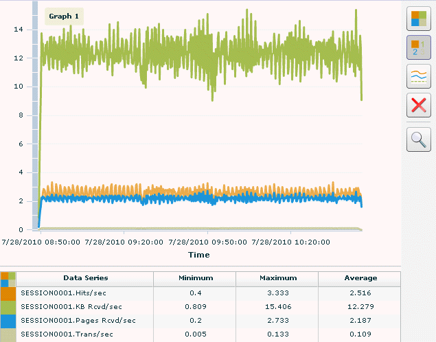Sort by the Maximum column header
Viewport: 436px width, 342px height.
[x=277, y=279]
